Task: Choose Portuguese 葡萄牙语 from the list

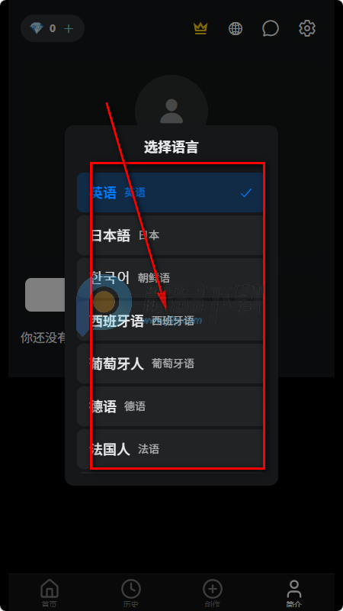Action: 171,364
